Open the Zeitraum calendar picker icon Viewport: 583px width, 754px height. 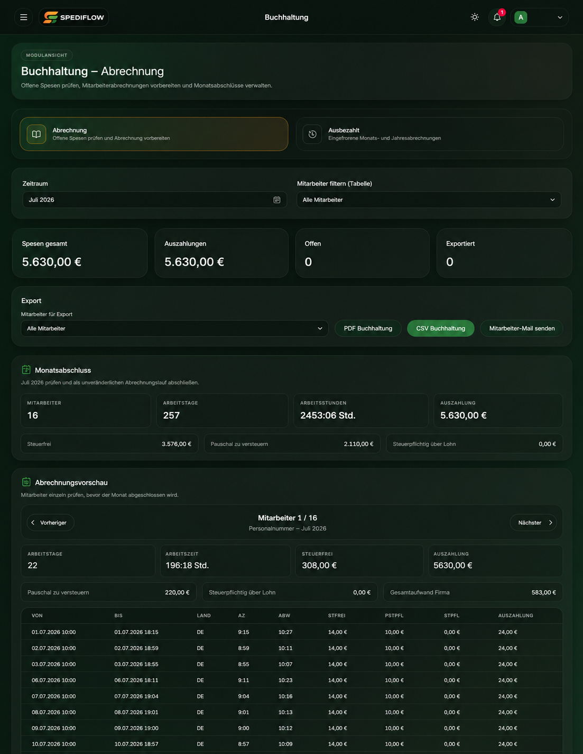point(276,200)
